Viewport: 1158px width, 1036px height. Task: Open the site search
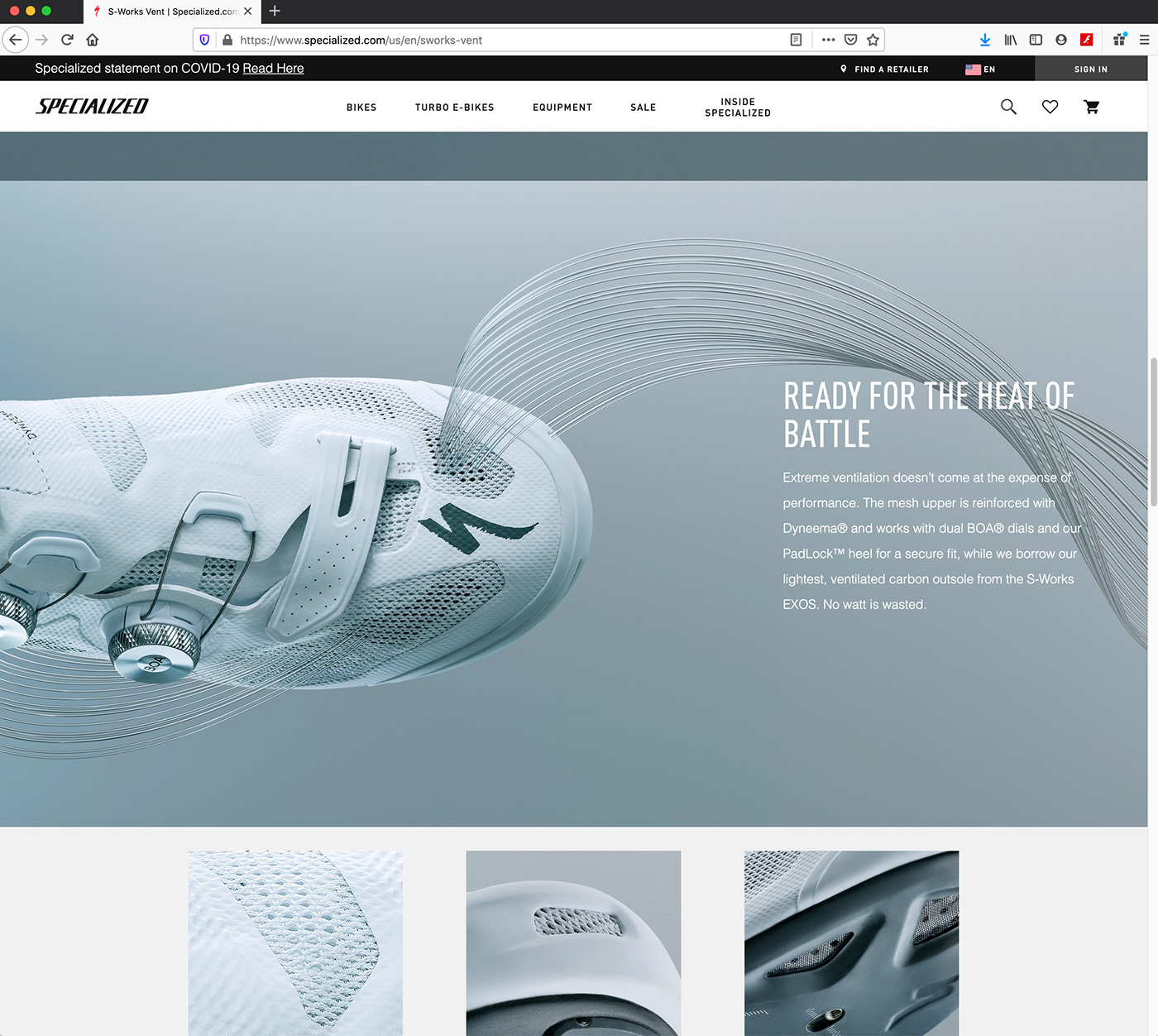pyautogui.click(x=1008, y=107)
